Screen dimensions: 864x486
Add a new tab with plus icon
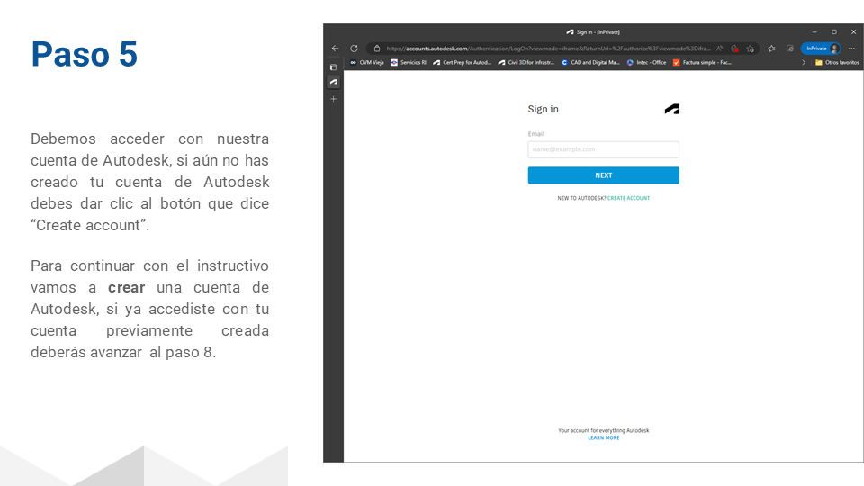(x=333, y=99)
